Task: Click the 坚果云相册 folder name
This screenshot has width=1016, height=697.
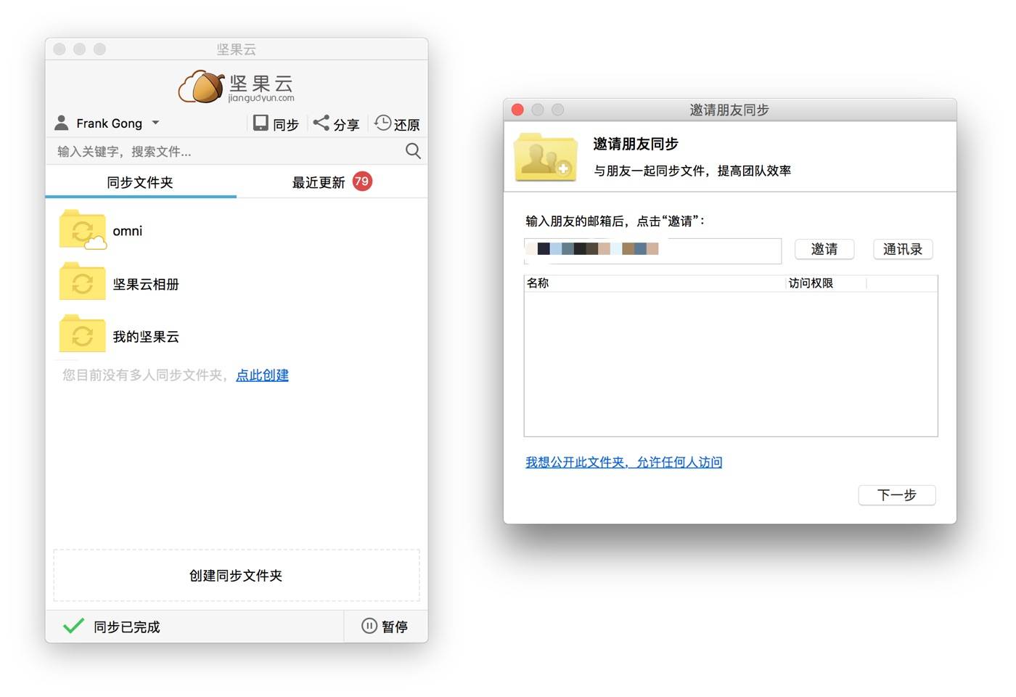Action: coord(146,284)
